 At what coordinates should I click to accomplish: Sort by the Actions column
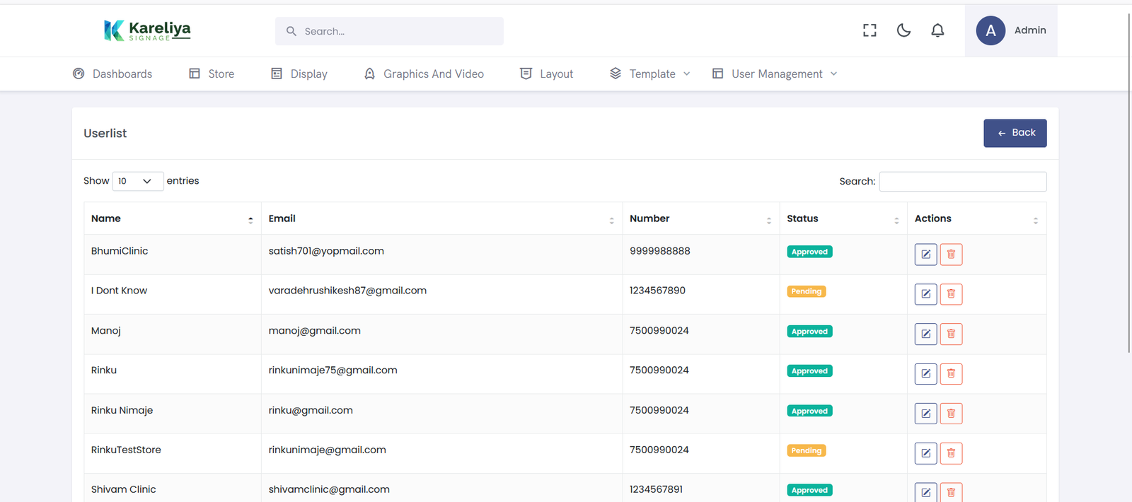coord(977,218)
